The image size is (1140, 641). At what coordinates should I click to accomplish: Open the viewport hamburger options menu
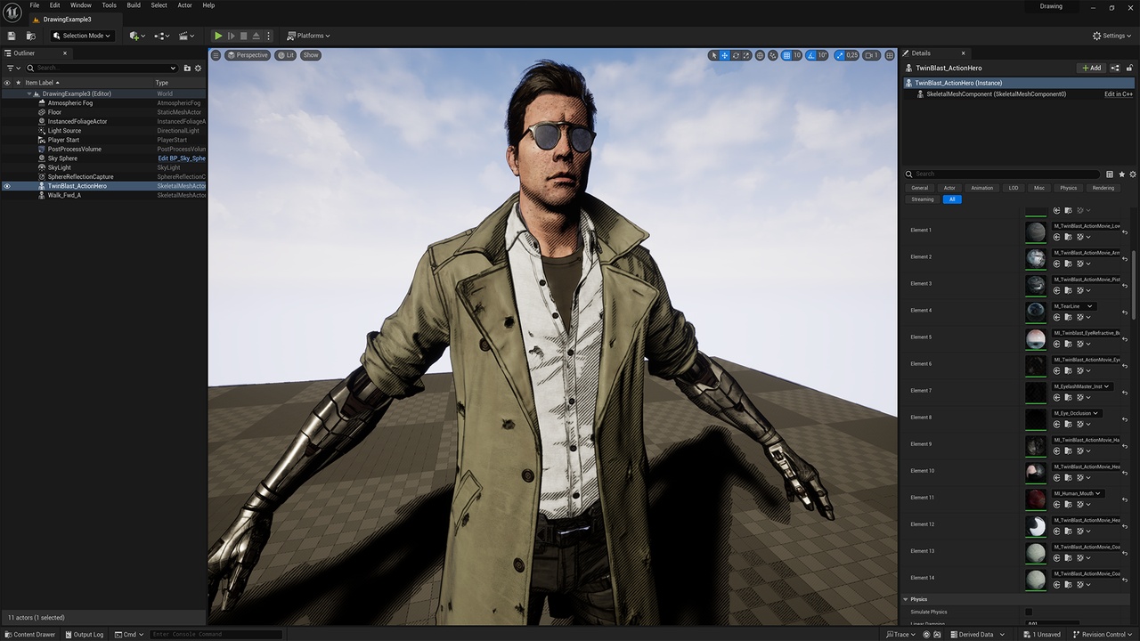coord(216,55)
